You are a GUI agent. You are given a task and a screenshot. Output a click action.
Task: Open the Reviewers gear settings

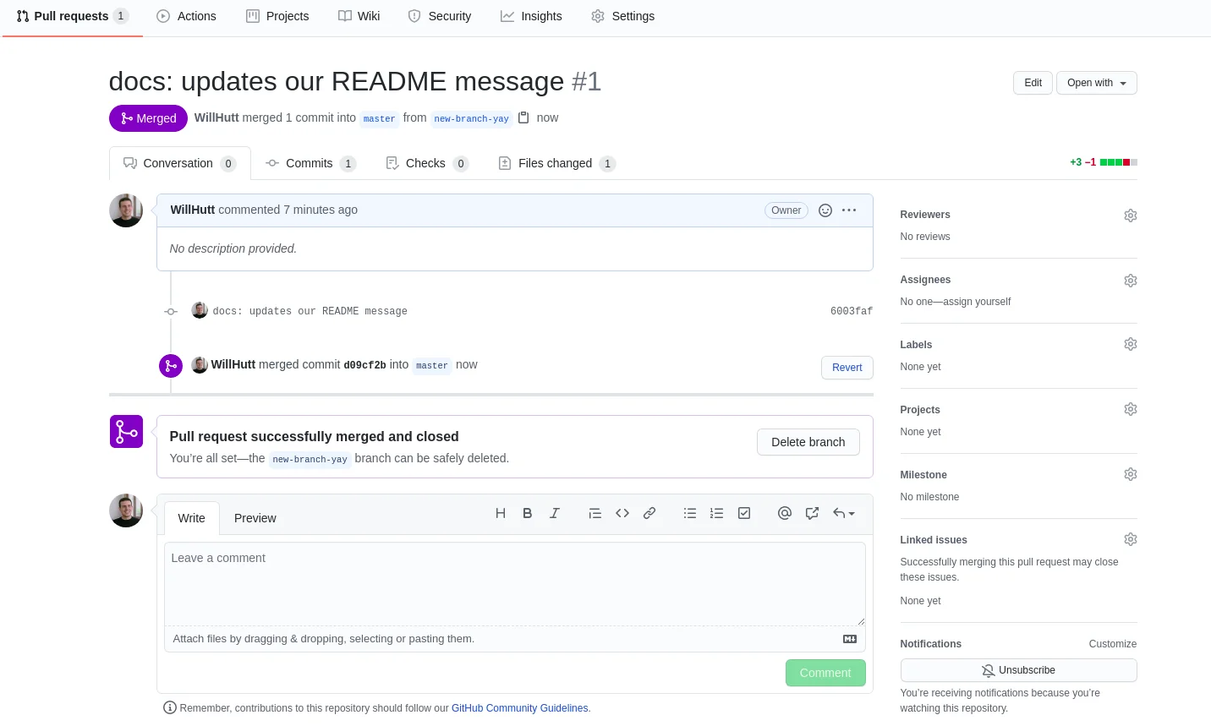[x=1130, y=216]
